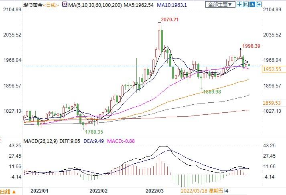Click the 现货黄金 chart title
Viewport: 286px width, 195px height.
pyautogui.click(x=33, y=5)
